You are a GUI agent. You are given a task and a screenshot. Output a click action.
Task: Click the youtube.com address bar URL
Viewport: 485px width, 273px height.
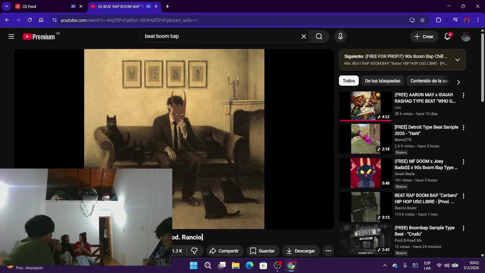pos(129,20)
